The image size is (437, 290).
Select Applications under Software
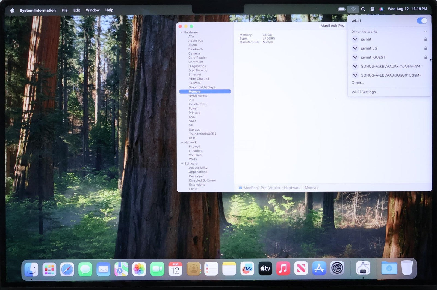point(198,172)
